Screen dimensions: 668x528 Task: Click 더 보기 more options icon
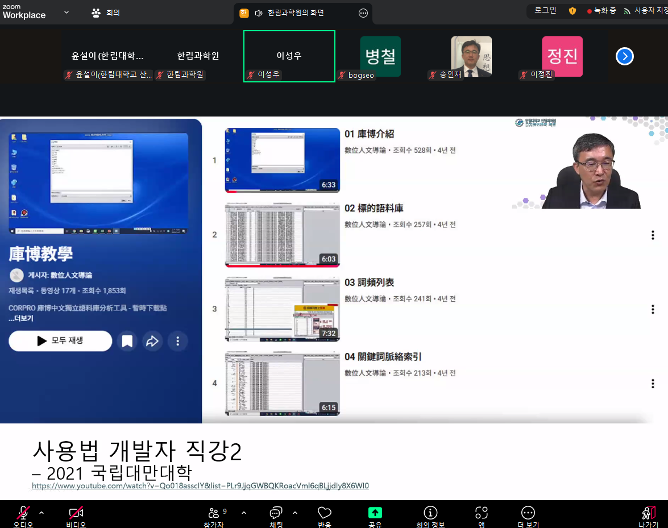coord(528,513)
